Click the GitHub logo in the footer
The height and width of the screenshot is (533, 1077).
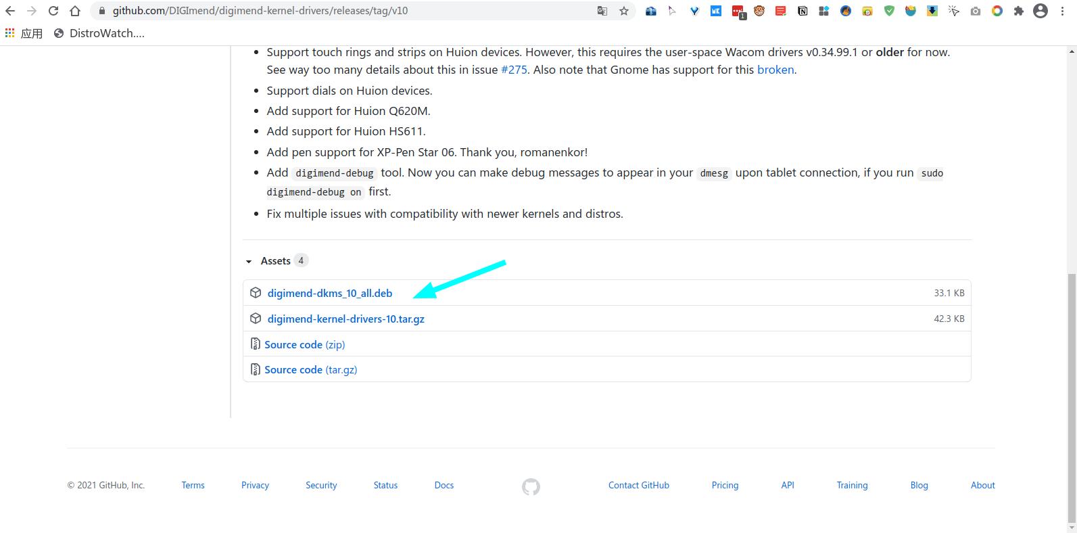[531, 486]
